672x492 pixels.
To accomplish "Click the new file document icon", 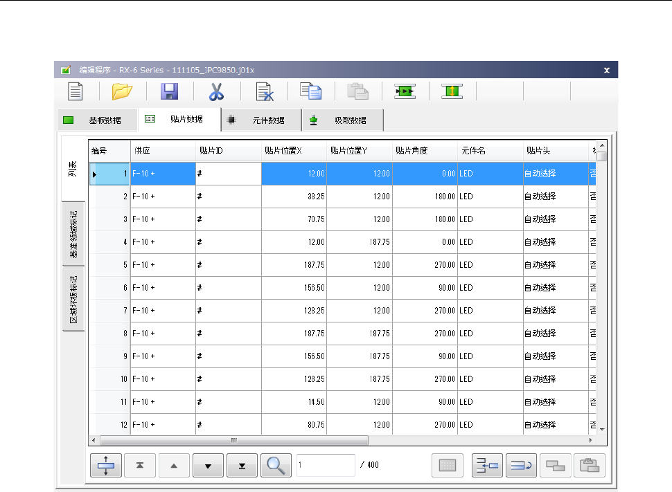I will point(75,91).
